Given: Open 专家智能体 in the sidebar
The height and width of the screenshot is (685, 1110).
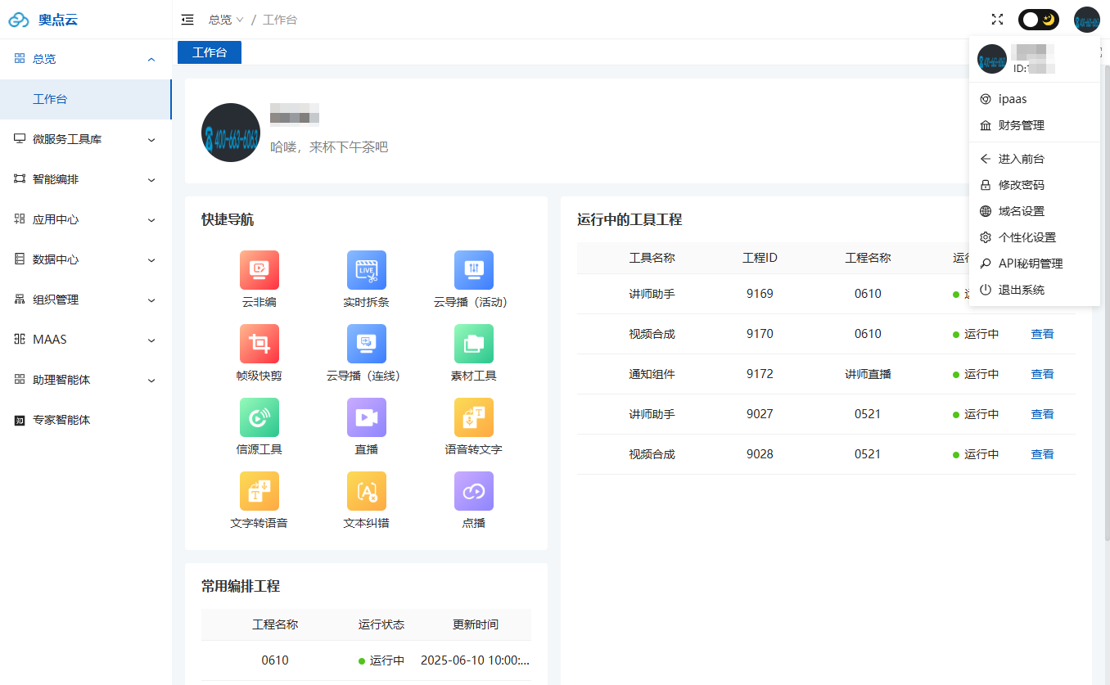Looking at the screenshot, I should point(61,420).
